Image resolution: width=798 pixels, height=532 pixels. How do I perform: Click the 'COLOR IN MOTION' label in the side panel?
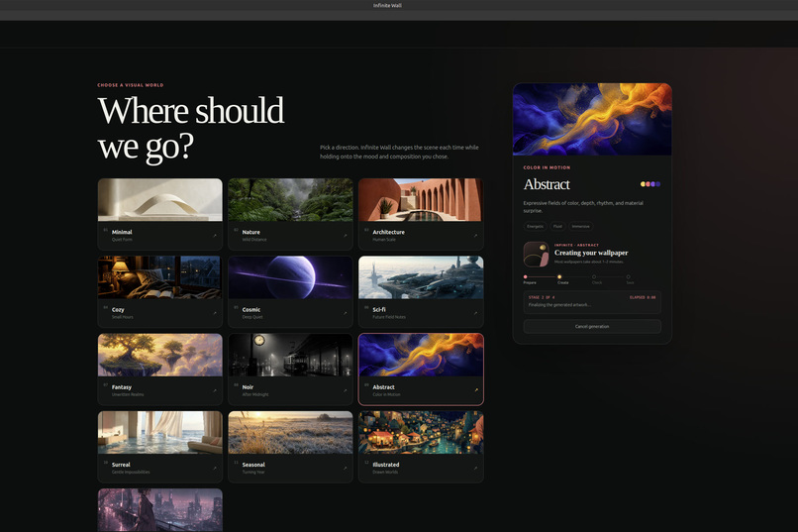[x=548, y=167]
